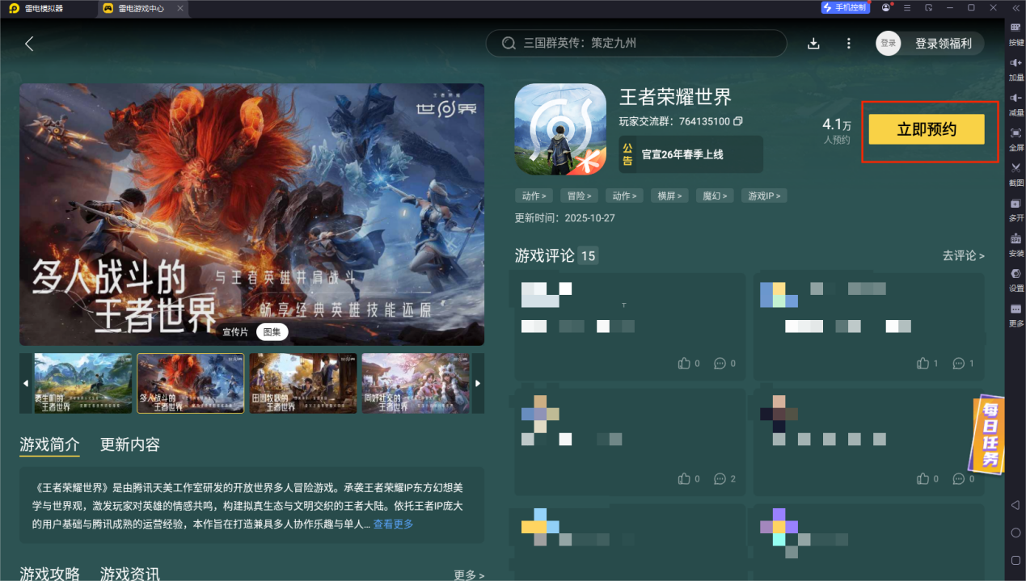
Task: Tap the Android back triangle button
Action: [1015, 505]
